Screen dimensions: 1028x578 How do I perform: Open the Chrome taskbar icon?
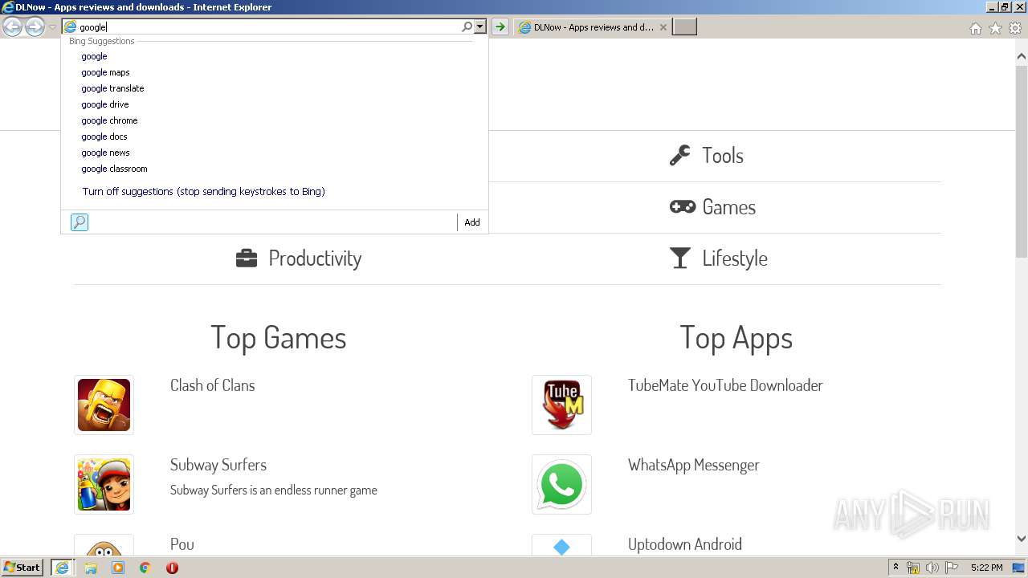(145, 568)
